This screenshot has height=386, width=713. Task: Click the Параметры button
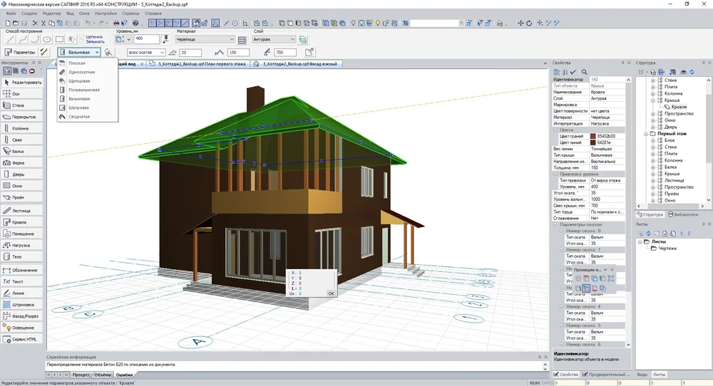(20, 52)
